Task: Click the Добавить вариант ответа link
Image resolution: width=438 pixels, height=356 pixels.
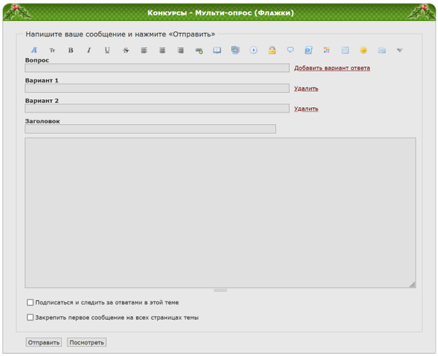Action: pos(331,68)
